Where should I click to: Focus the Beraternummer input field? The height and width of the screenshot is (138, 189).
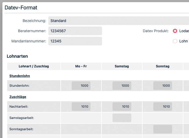[x=75, y=31]
